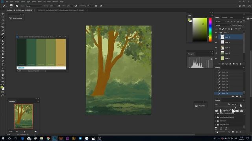
Task: Toggle pressure for opacity
Action: pyautogui.click(x=59, y=6)
